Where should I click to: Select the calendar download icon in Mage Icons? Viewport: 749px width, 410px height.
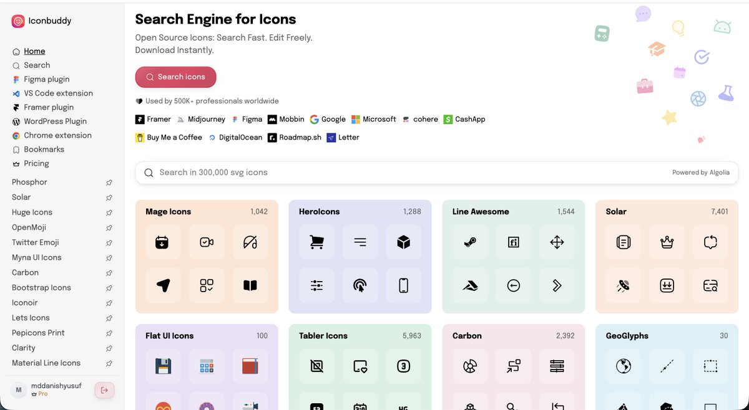pyautogui.click(x=163, y=242)
